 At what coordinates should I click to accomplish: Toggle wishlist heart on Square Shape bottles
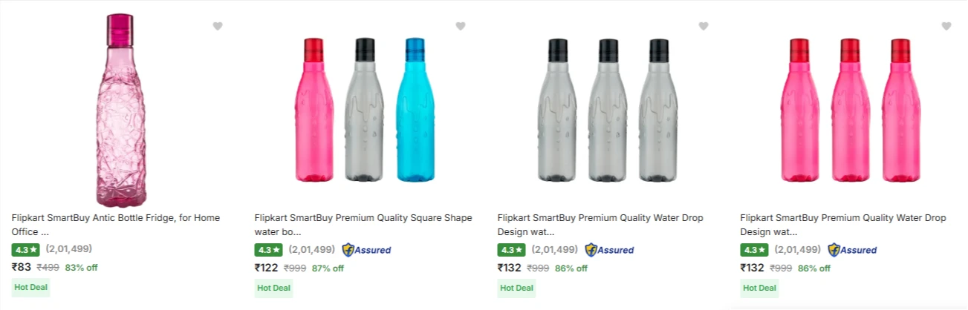(461, 27)
